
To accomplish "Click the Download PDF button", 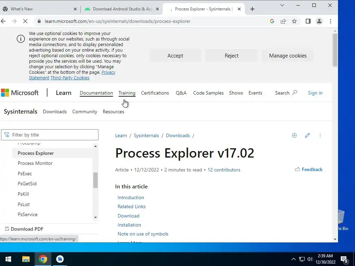I will click(x=24, y=229).
